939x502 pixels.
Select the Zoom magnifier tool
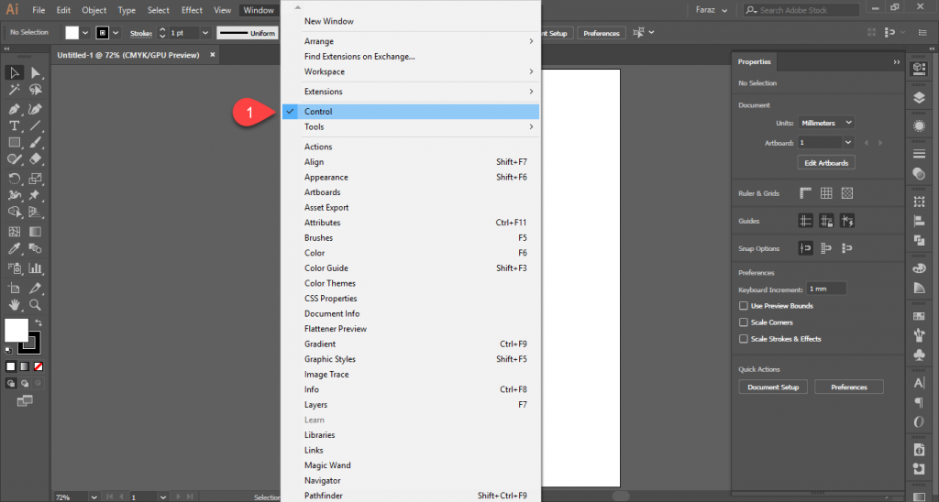(36, 305)
